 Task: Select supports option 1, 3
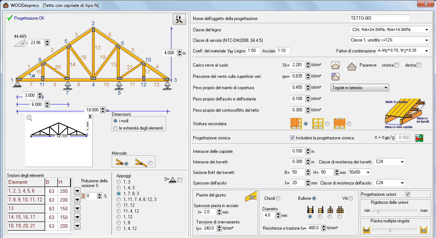pyautogui.click(x=119, y=182)
